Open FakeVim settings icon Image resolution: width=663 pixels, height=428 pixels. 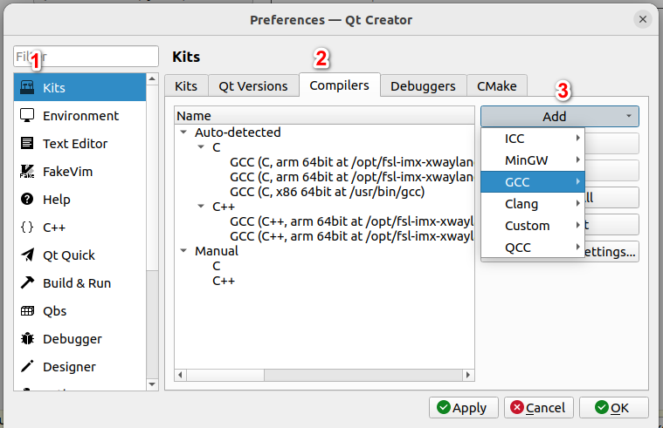(27, 172)
